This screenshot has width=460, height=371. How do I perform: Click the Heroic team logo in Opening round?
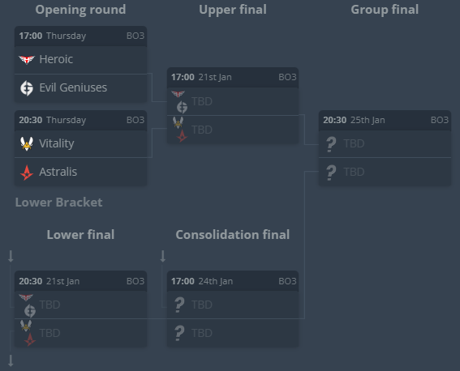(x=27, y=59)
